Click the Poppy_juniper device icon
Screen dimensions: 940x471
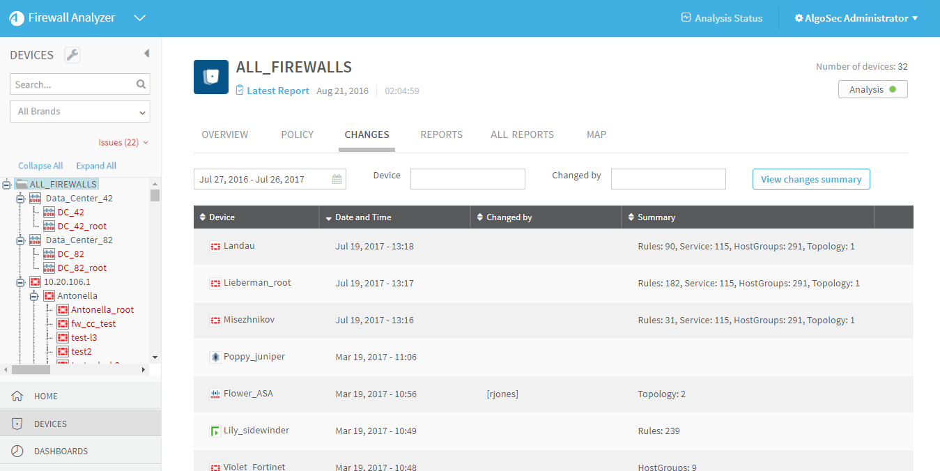pyautogui.click(x=215, y=357)
